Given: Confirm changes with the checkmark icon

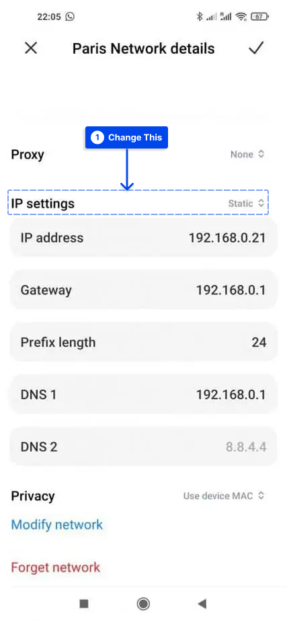Looking at the screenshot, I should pyautogui.click(x=255, y=48).
